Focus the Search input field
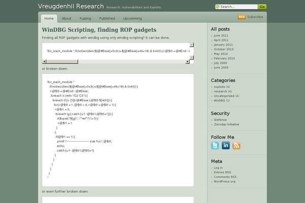The image size is (305, 203). 238,7
